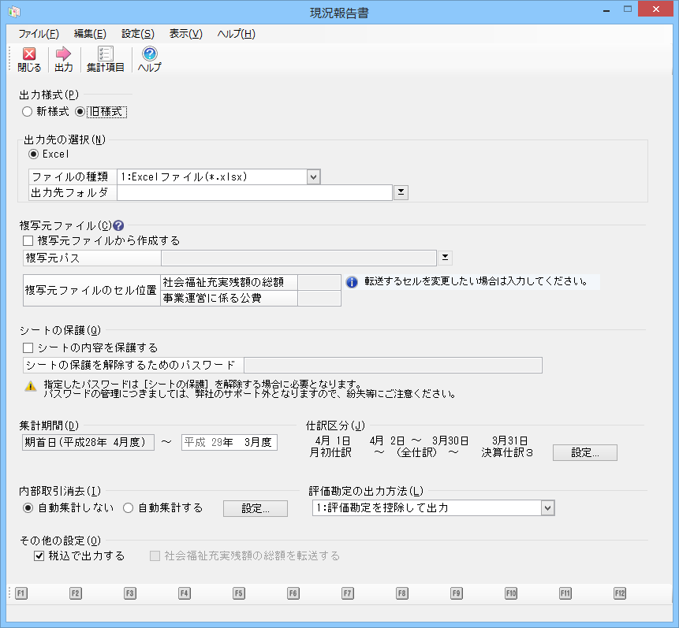Click the help icon beside 複写元ファイル
The image size is (679, 628).
(119, 225)
